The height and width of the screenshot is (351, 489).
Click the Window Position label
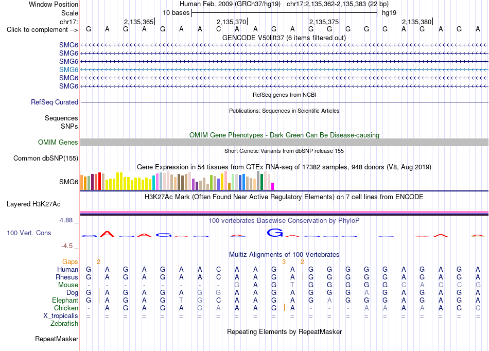tap(54, 4)
